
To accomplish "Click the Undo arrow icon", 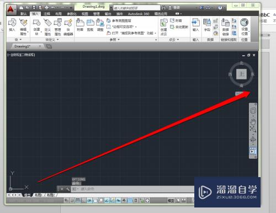I will click(x=53, y=8).
